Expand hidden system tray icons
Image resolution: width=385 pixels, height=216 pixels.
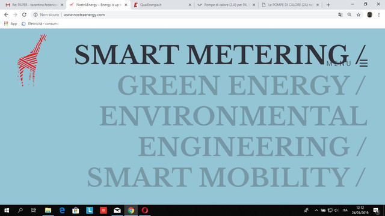[316, 211]
